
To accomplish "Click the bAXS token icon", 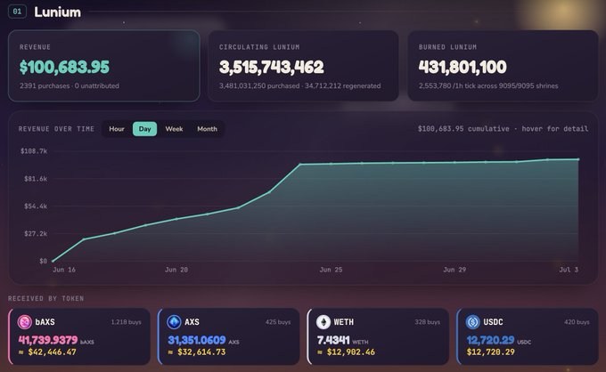I will pos(25,321).
